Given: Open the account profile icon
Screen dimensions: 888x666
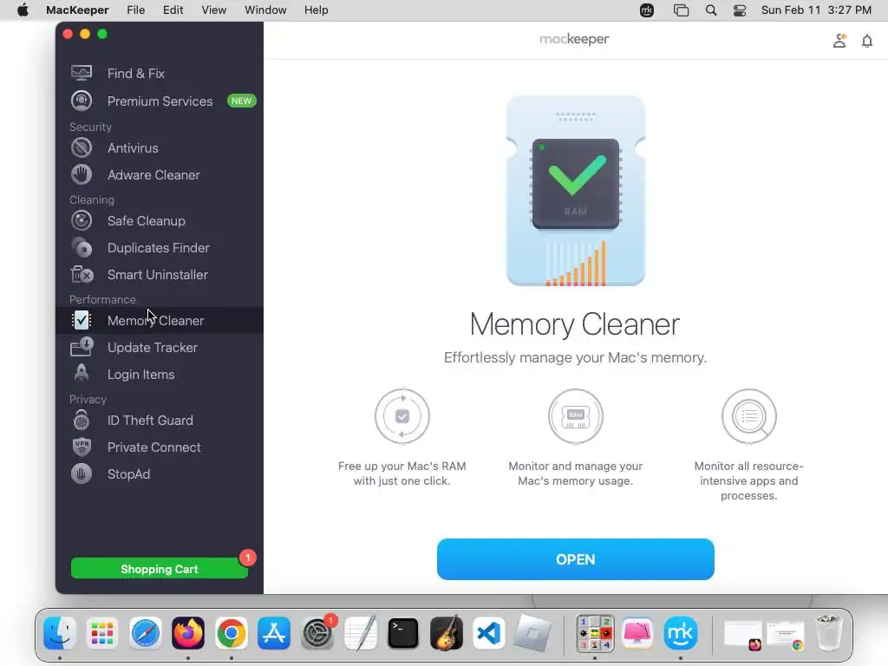Looking at the screenshot, I should click(x=839, y=41).
